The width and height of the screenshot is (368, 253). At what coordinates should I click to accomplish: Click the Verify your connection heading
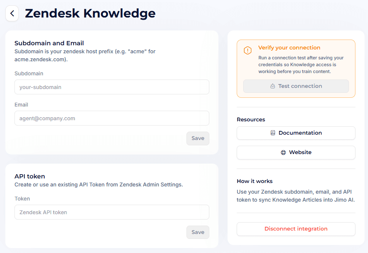[289, 48]
